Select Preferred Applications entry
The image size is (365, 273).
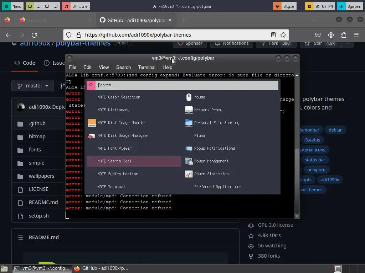(232, 186)
